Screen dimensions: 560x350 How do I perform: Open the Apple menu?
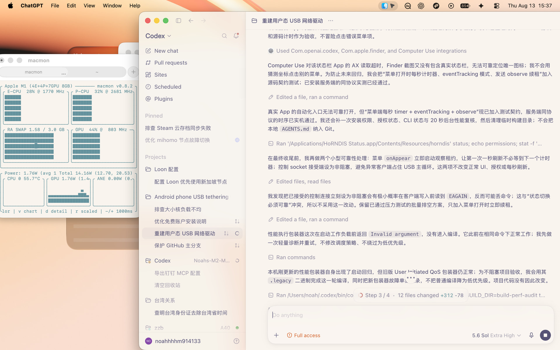coord(10,6)
